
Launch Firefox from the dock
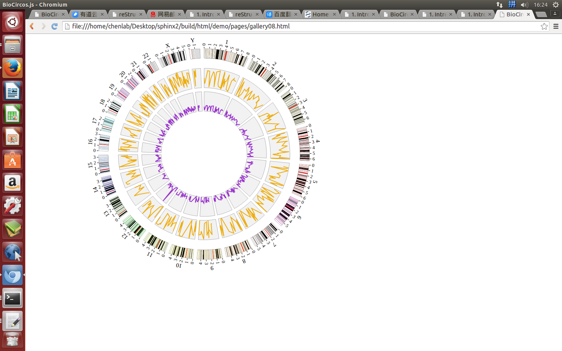[x=12, y=68]
